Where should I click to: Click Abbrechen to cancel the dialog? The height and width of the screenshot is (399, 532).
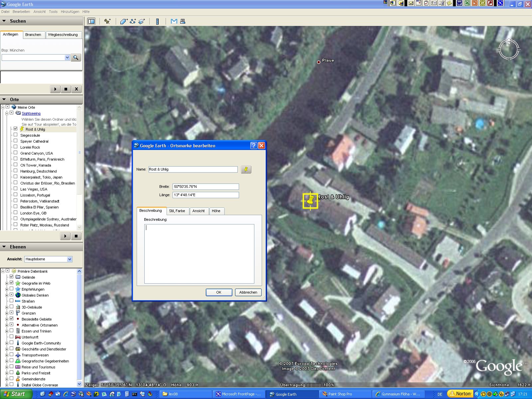click(x=248, y=292)
